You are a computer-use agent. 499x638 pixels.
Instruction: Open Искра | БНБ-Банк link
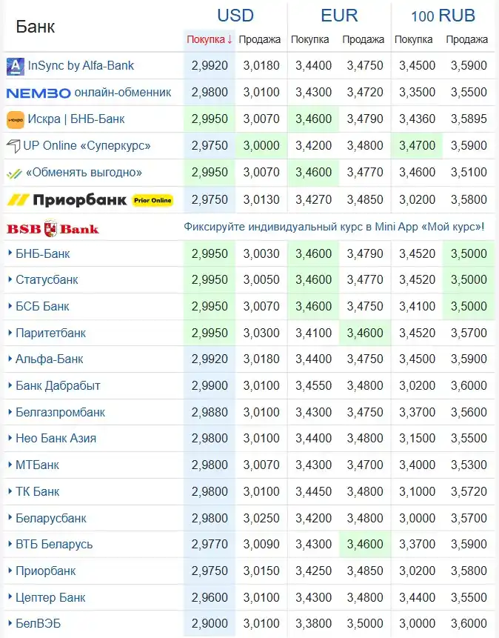tap(76, 119)
